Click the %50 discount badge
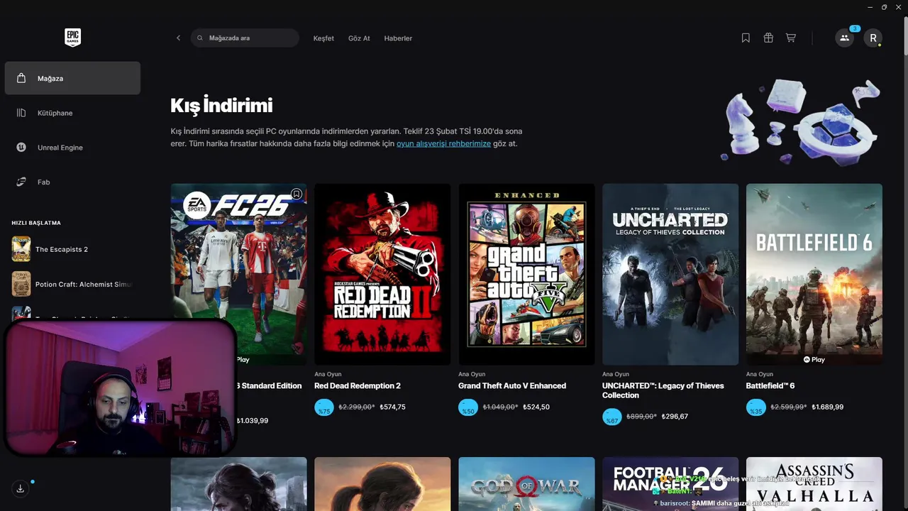 pyautogui.click(x=468, y=407)
